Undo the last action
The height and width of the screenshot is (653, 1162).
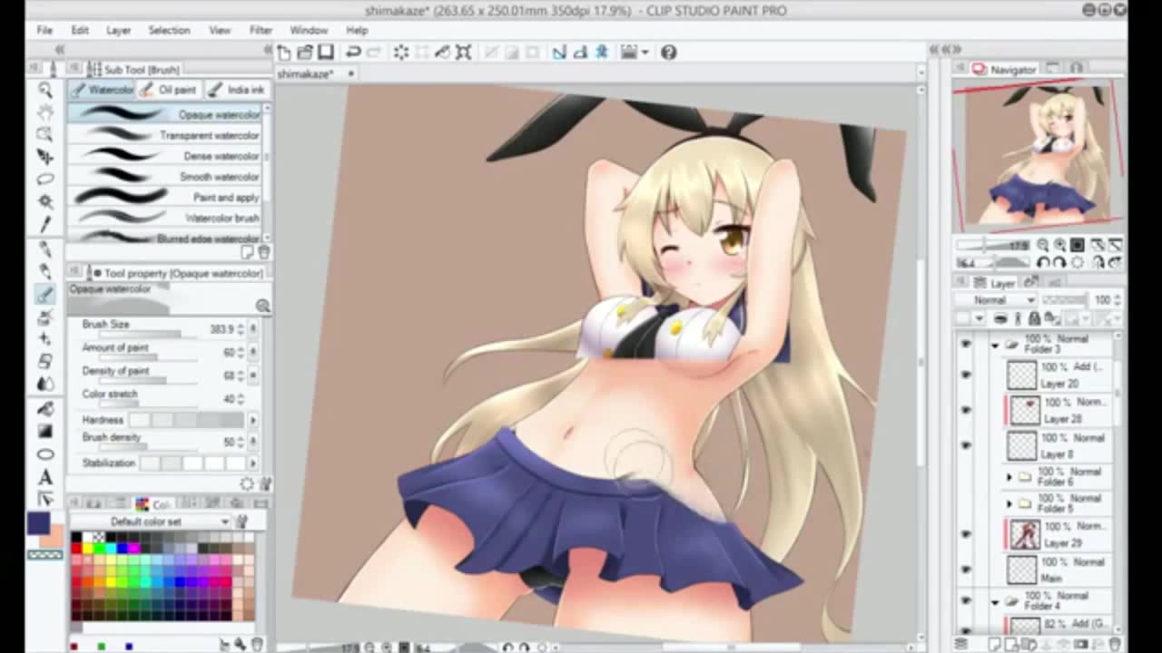[x=353, y=53]
